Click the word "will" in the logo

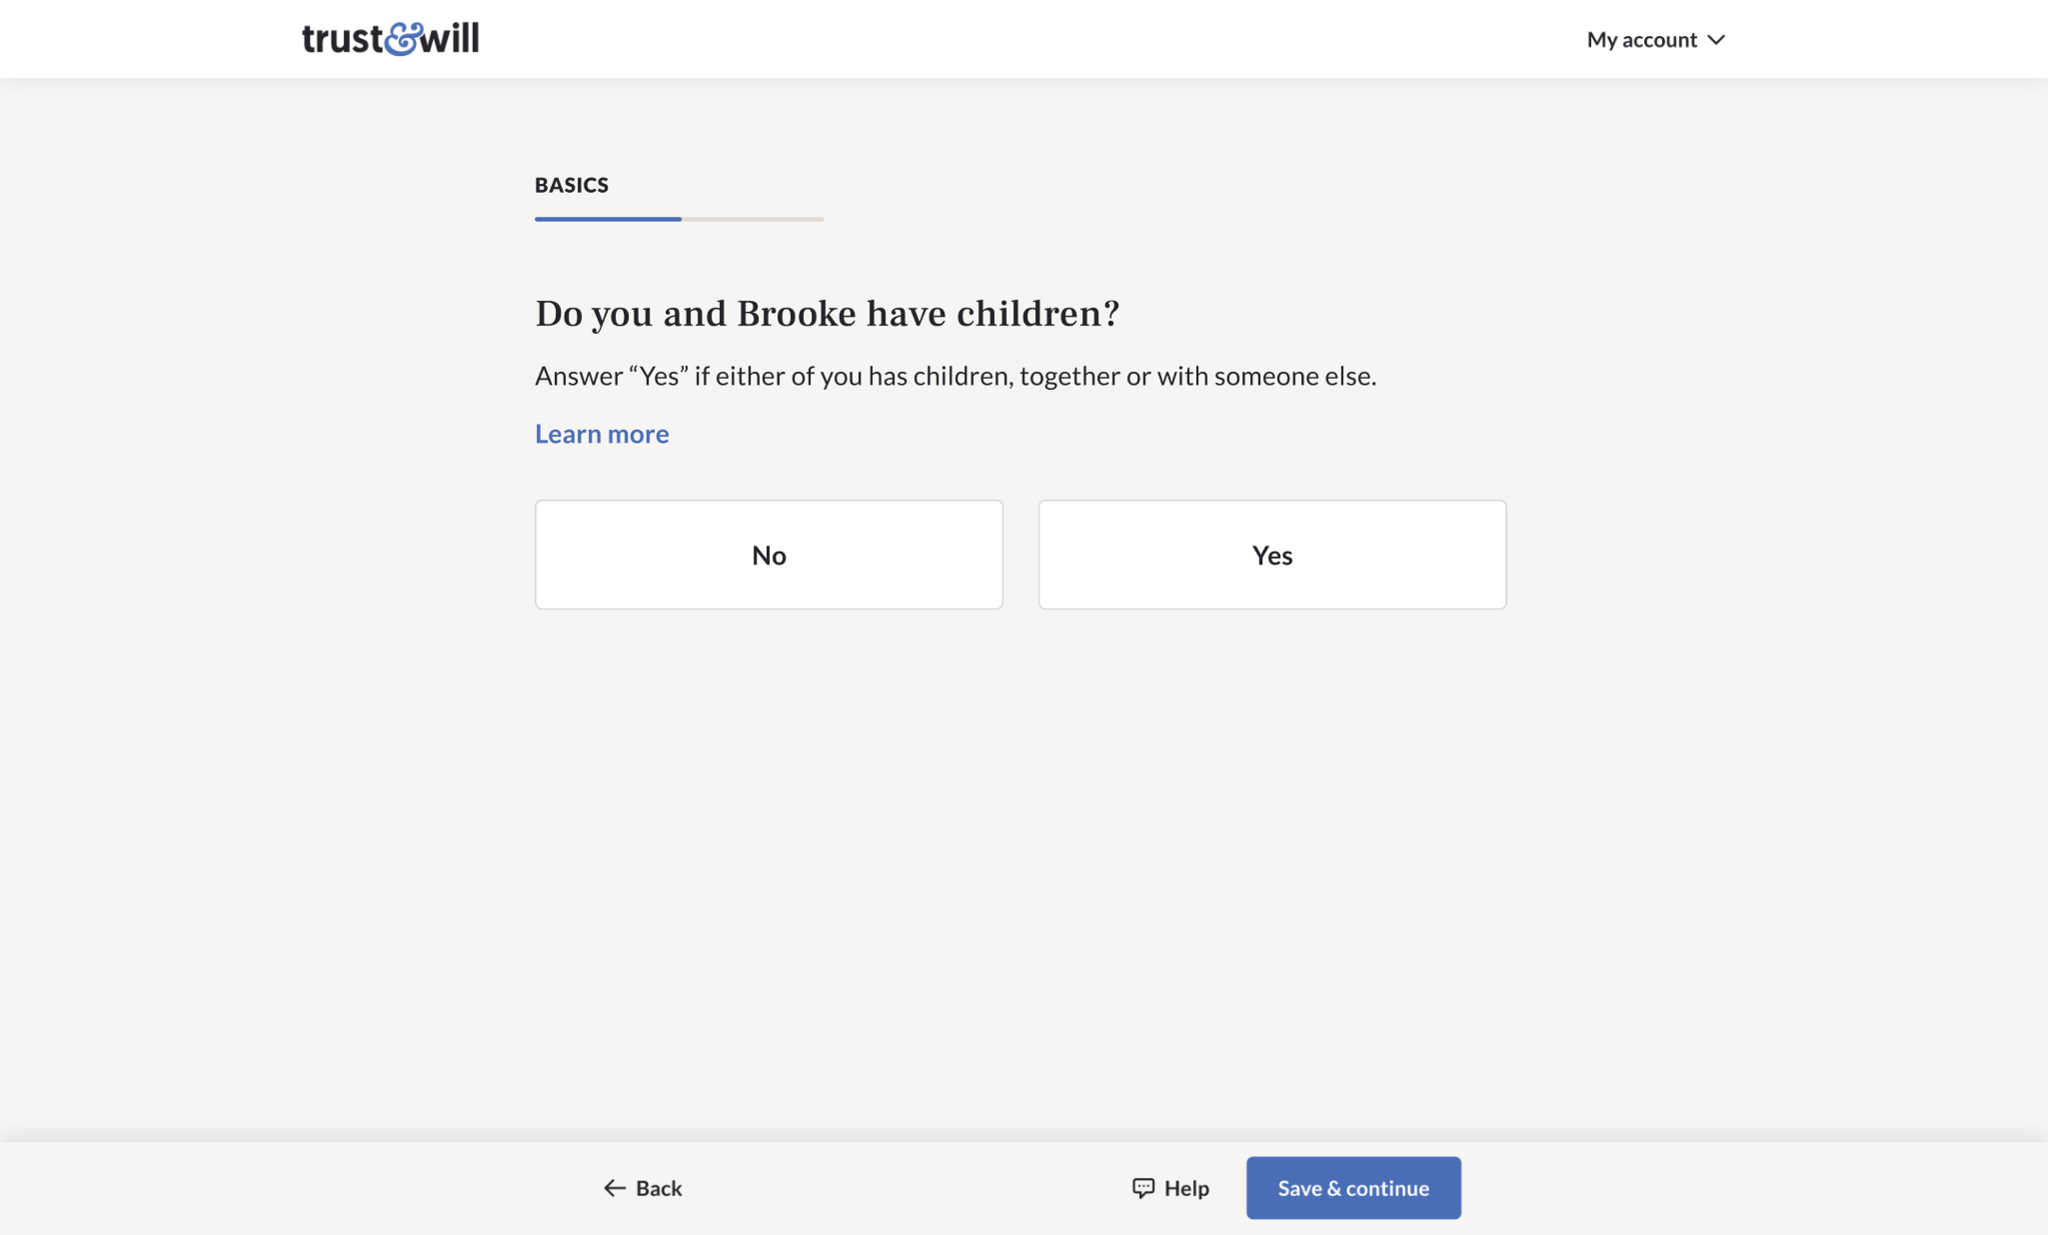pos(449,39)
